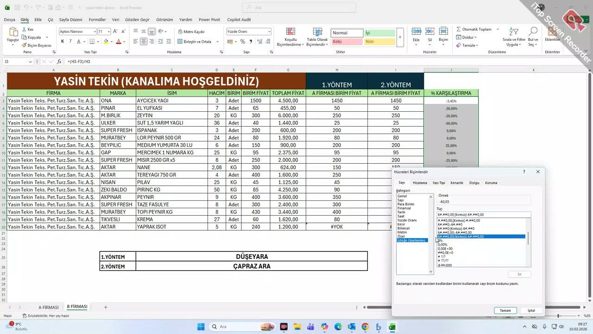Align cell text to the right
The image size is (593, 334).
pyautogui.click(x=151, y=42)
